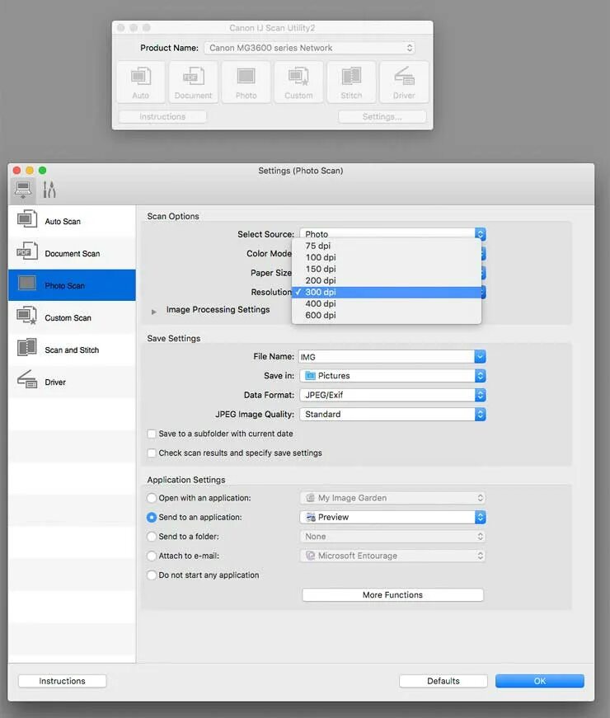Open the computer scan settings toolbar tab
Image resolution: width=610 pixels, height=718 pixels.
point(23,189)
